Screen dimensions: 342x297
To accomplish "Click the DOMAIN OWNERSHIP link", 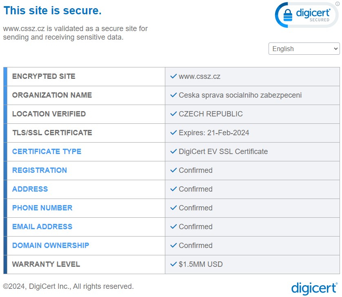I will pos(51,246).
